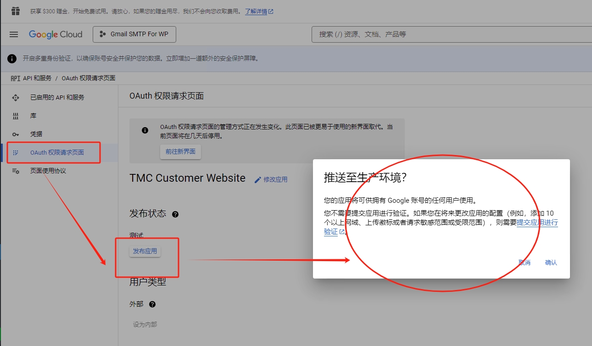Click the 发布应用 button

coord(145,251)
